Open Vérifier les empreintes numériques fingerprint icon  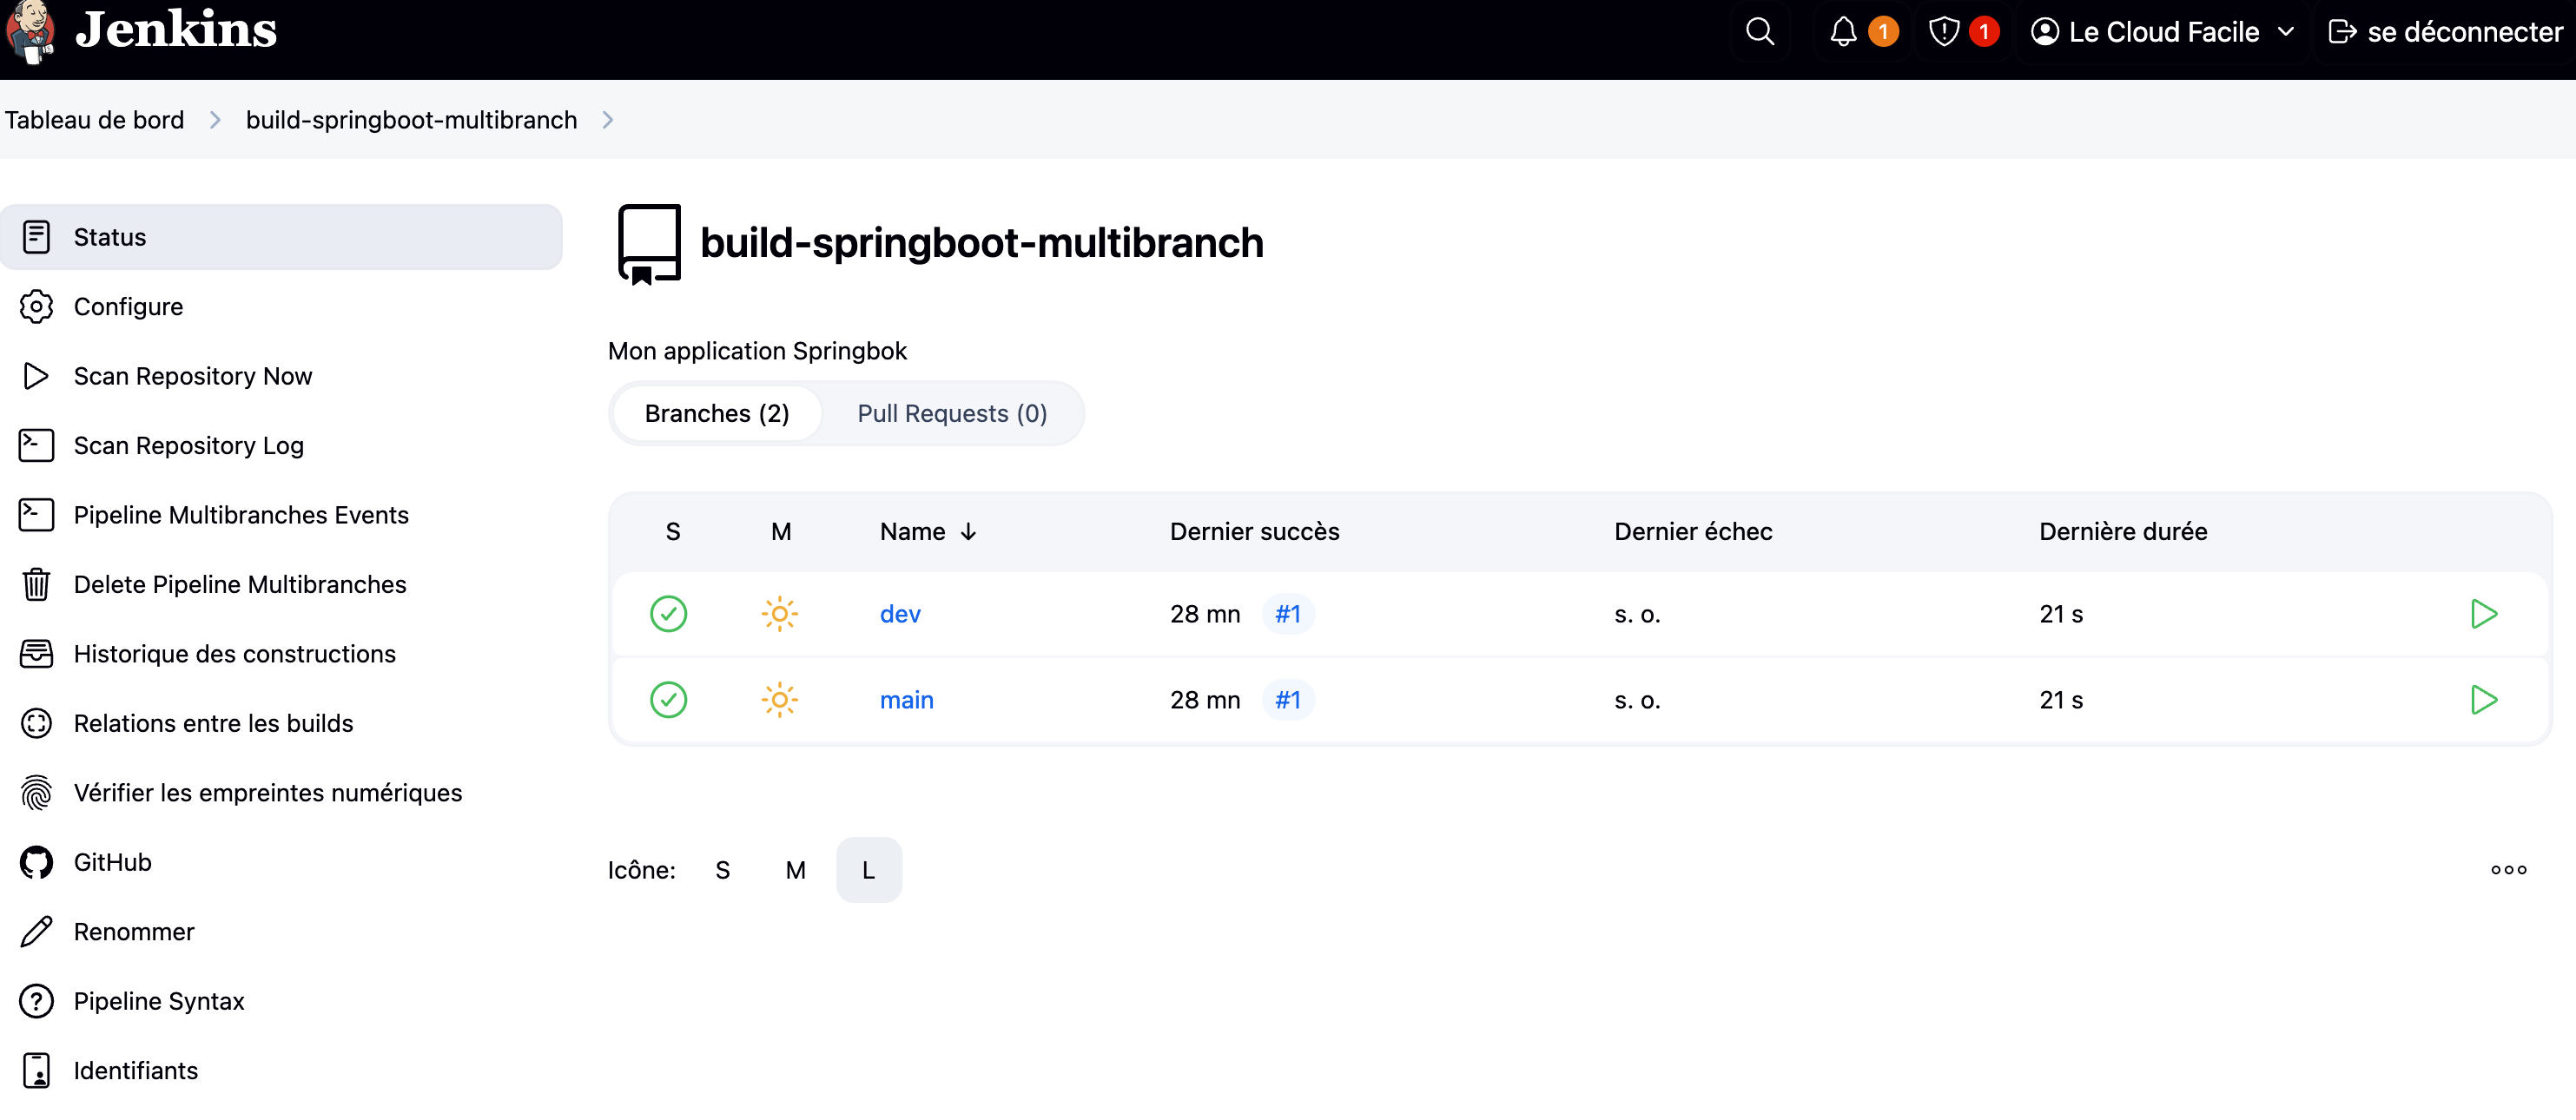[x=37, y=793]
